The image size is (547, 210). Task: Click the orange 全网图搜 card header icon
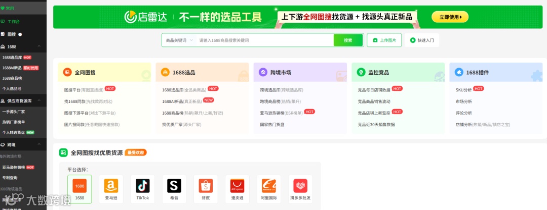(x=67, y=72)
